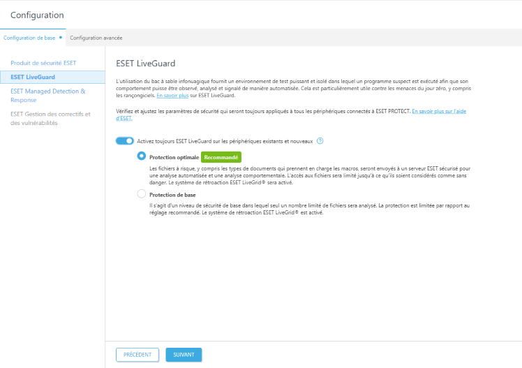Open ESET Gestion des correctifs et vulnérabilités
Image resolution: width=522 pixels, height=368 pixels.
coord(50,118)
